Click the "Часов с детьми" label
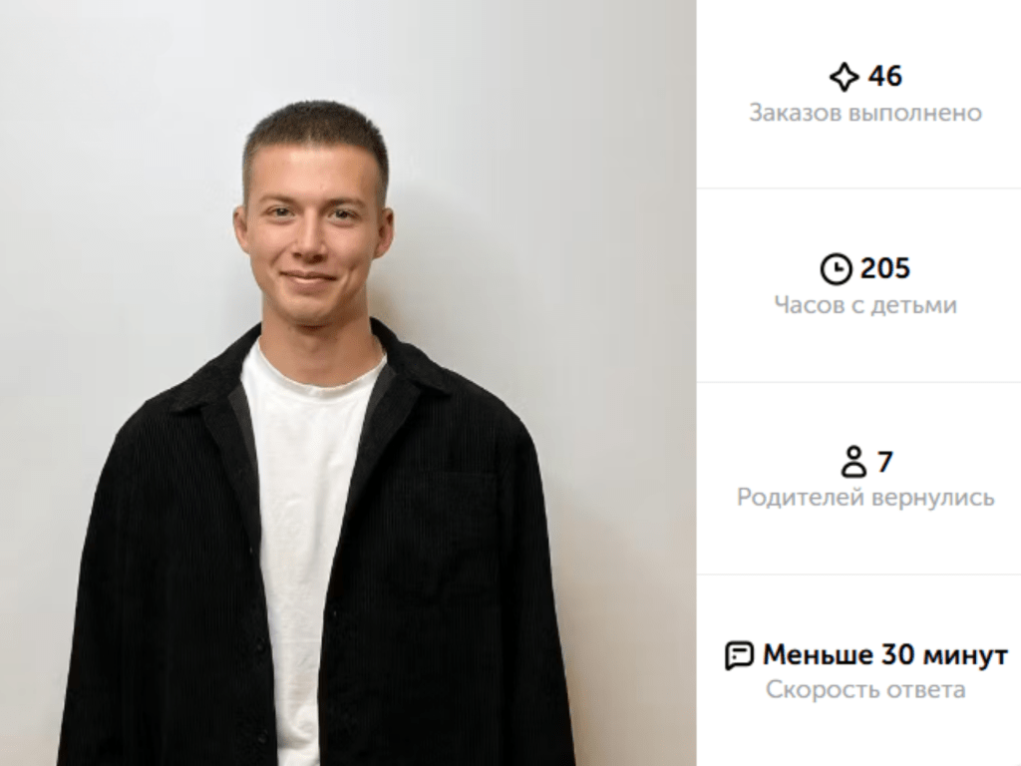Screen dimensions: 1021x766 865,305
